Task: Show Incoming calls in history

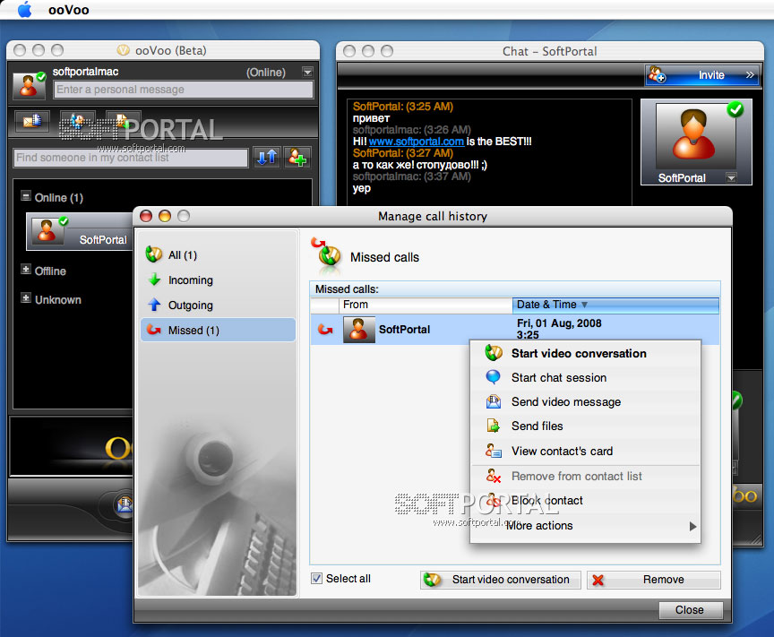Action: tap(217, 280)
